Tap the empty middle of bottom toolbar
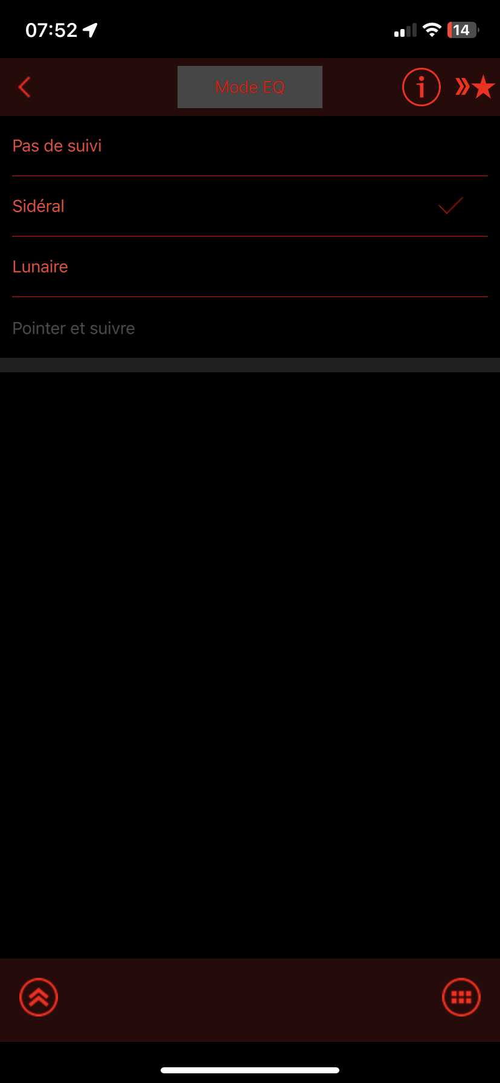This screenshot has height=1083, width=500. tap(250, 1000)
